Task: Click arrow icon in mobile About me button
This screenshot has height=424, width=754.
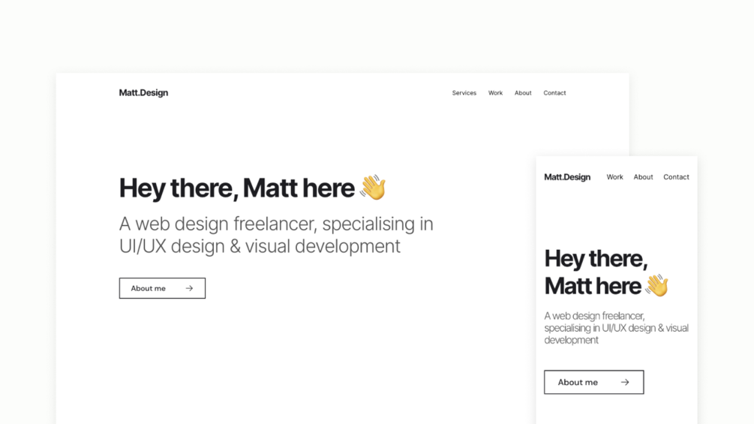Action: tap(625, 382)
